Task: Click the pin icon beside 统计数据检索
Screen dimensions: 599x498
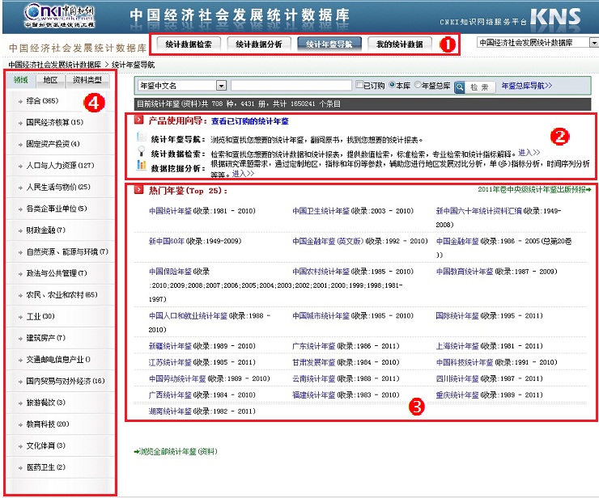Action: click(142, 152)
